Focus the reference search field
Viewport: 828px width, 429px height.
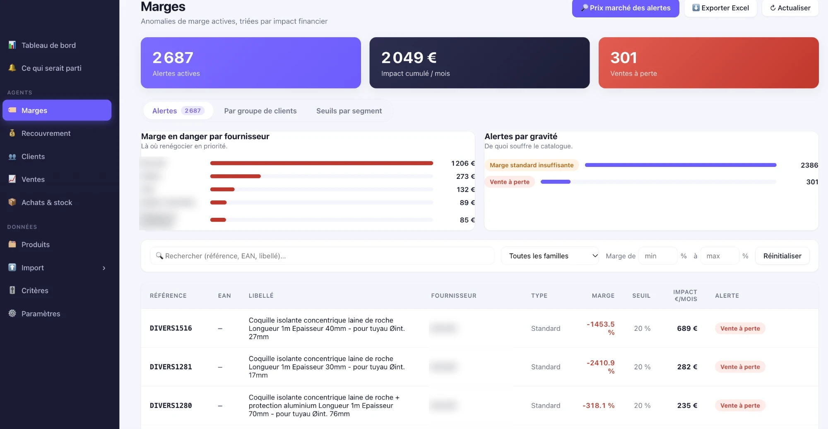[322, 256]
